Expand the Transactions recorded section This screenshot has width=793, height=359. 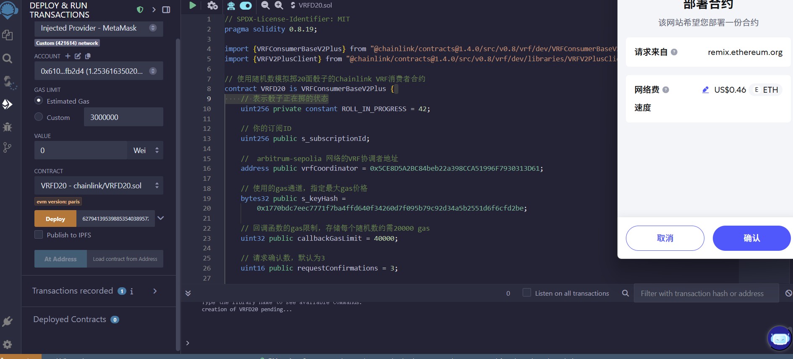(155, 291)
